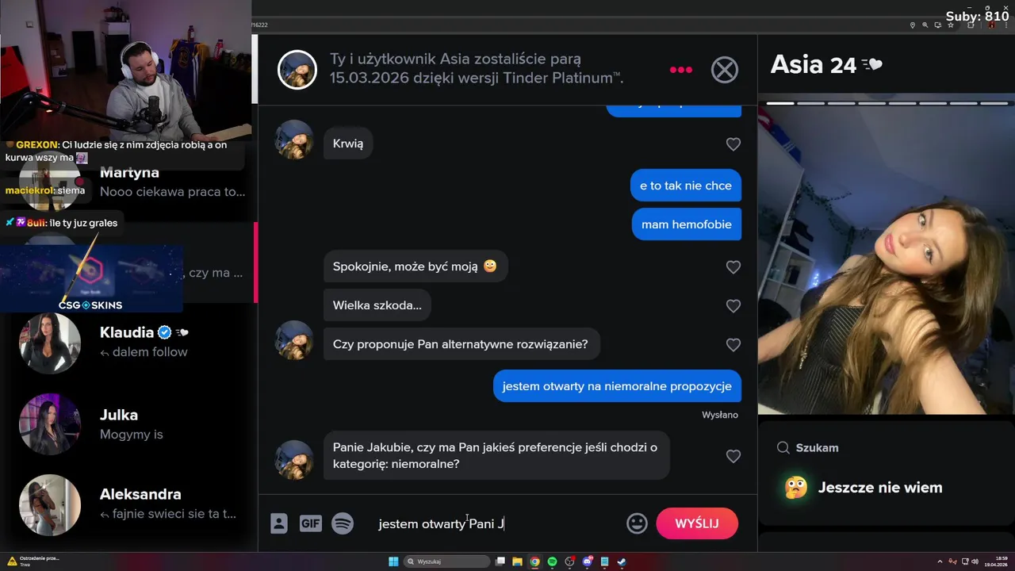Open Aleksandra's conversation
The width and height of the screenshot is (1015, 571).
click(x=131, y=504)
